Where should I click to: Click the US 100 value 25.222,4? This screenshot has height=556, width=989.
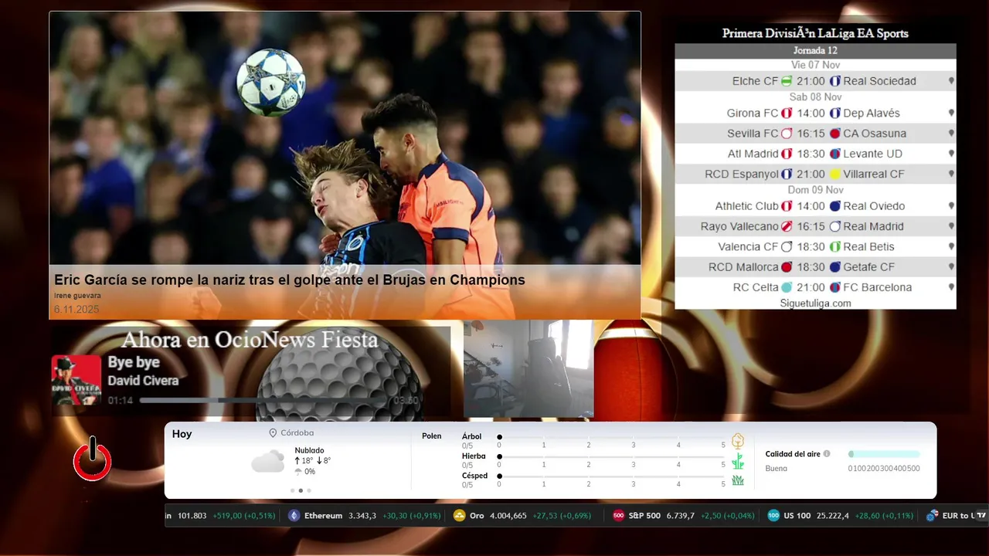coord(832,516)
